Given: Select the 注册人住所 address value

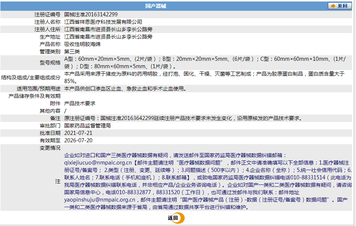Looking at the screenshot, I should tap(108, 29).
